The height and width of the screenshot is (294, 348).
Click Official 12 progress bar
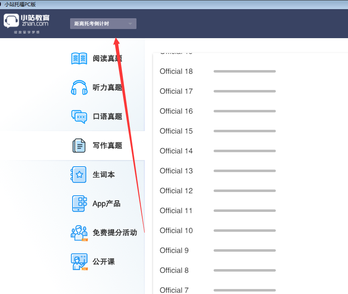[x=245, y=191]
